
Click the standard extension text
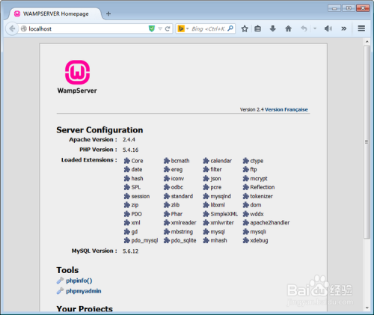click(x=182, y=196)
